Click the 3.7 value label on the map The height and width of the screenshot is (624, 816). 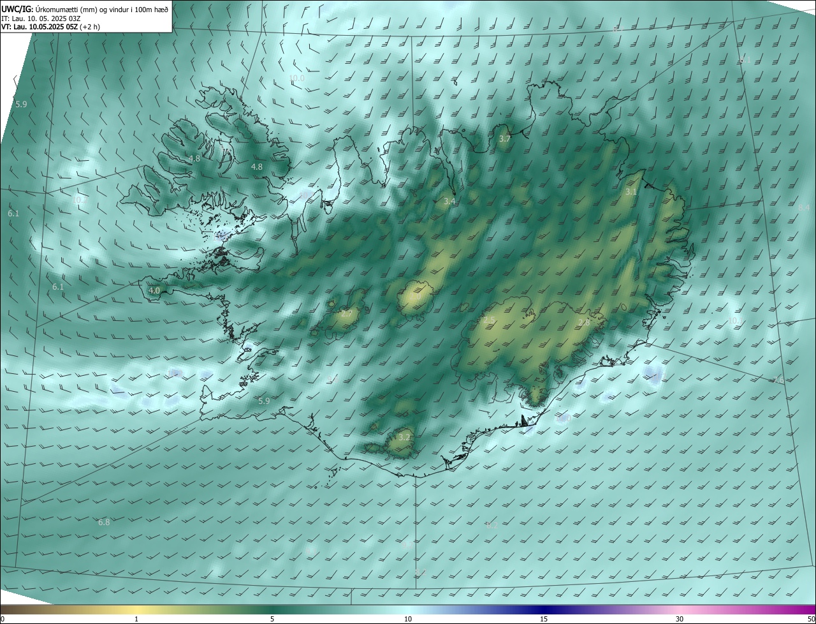coord(505,138)
